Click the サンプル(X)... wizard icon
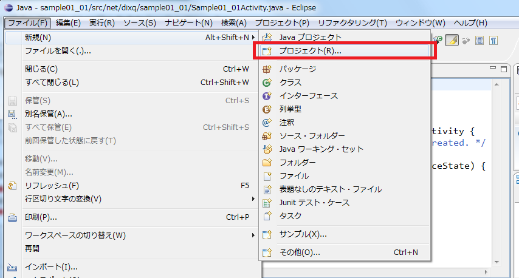This screenshot has width=519, height=278. pyautogui.click(x=267, y=234)
